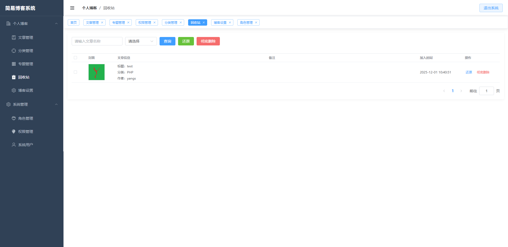Select page 1 in pagination
Viewport: 508px width, 247px height.
click(x=453, y=91)
